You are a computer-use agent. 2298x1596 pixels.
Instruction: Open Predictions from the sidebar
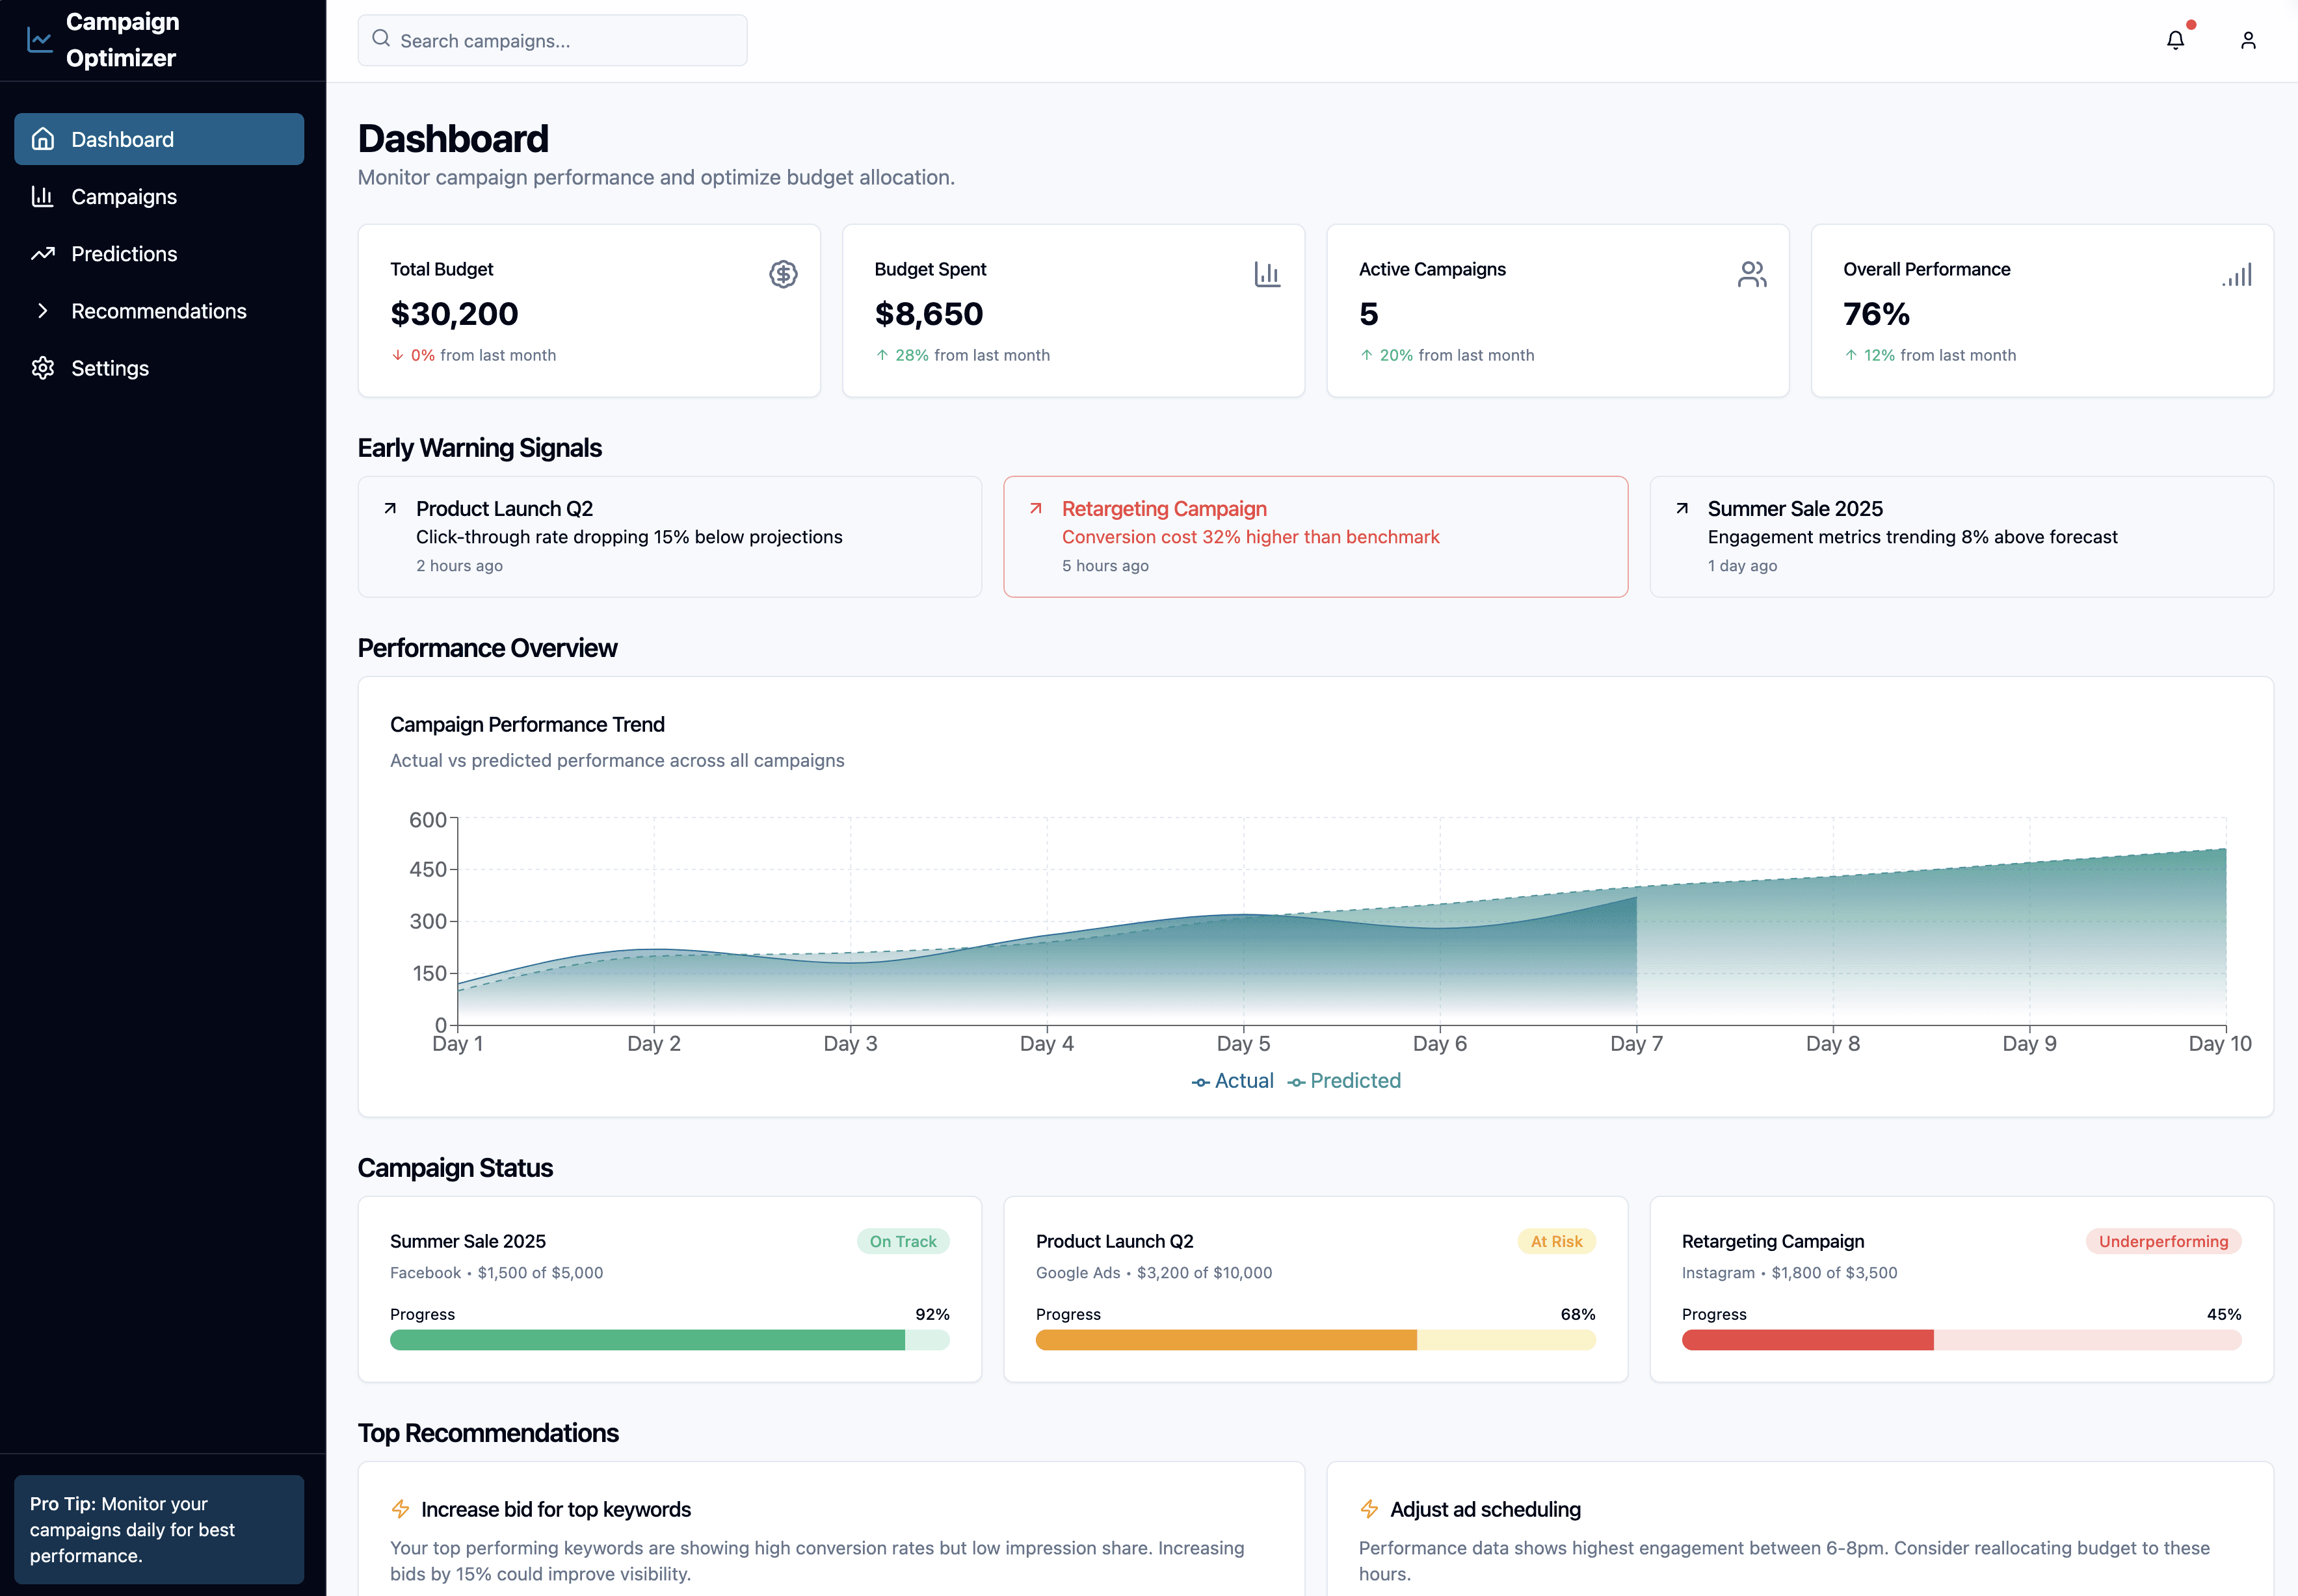click(124, 253)
